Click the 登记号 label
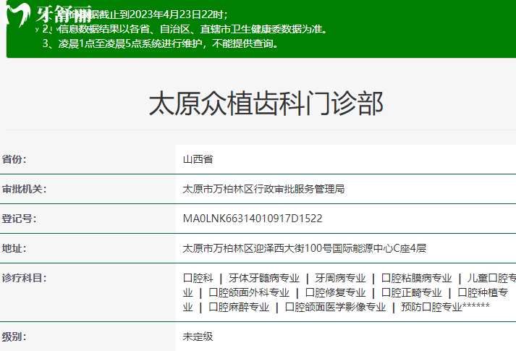The image size is (516, 351). pyautogui.click(x=19, y=219)
